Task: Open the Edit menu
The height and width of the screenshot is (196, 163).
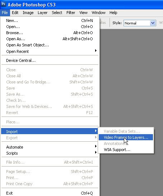Action: 15,13
